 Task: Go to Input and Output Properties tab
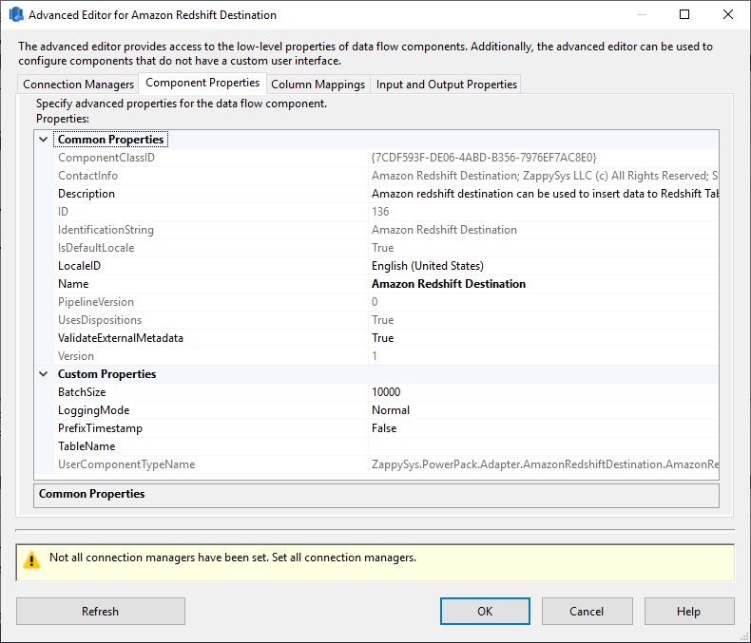pos(447,85)
